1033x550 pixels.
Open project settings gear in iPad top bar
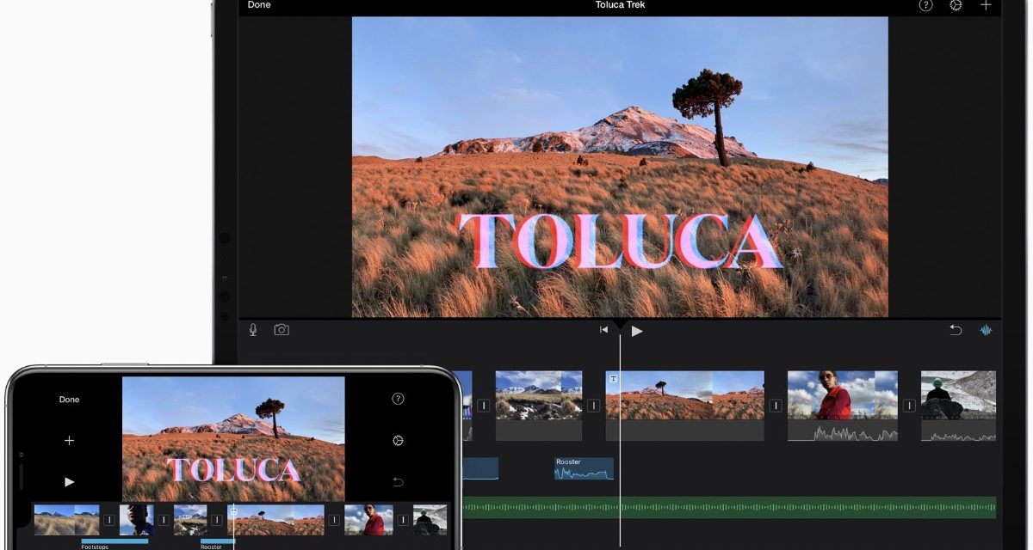[956, 5]
